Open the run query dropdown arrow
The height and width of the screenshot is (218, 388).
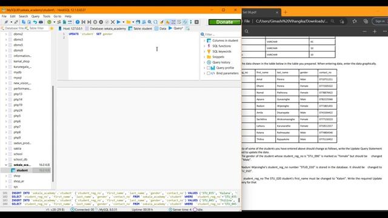123,22
